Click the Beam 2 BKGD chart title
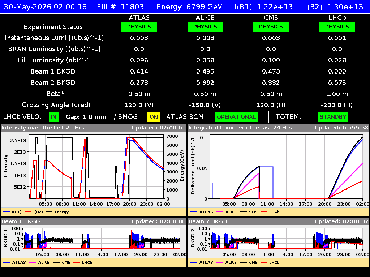Image resolution: width=370 pixels, height=277 pixels. click(x=208, y=222)
